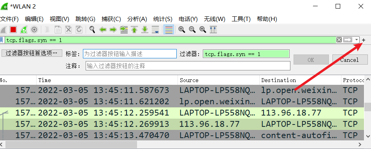Image resolution: width=371 pixels, height=149 pixels.
Task: Click the Cancel button
Action: (x=350, y=60)
